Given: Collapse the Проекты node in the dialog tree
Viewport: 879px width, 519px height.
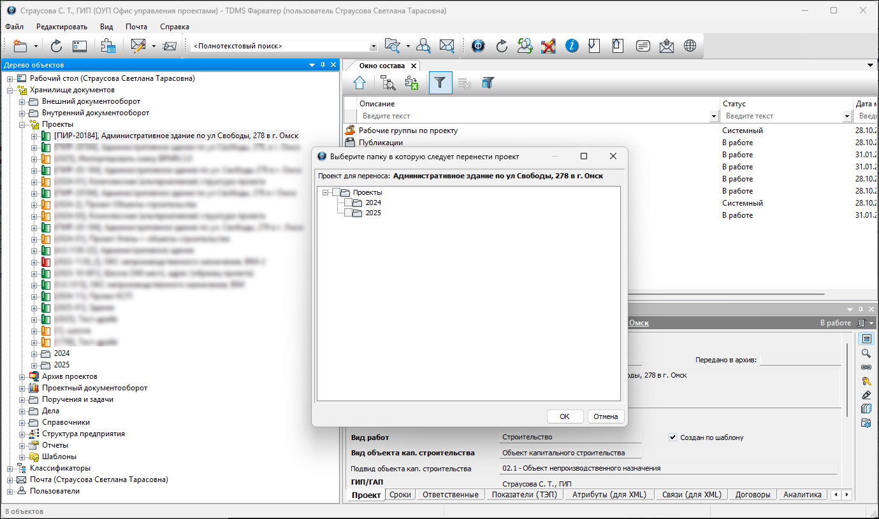Looking at the screenshot, I should click(325, 192).
